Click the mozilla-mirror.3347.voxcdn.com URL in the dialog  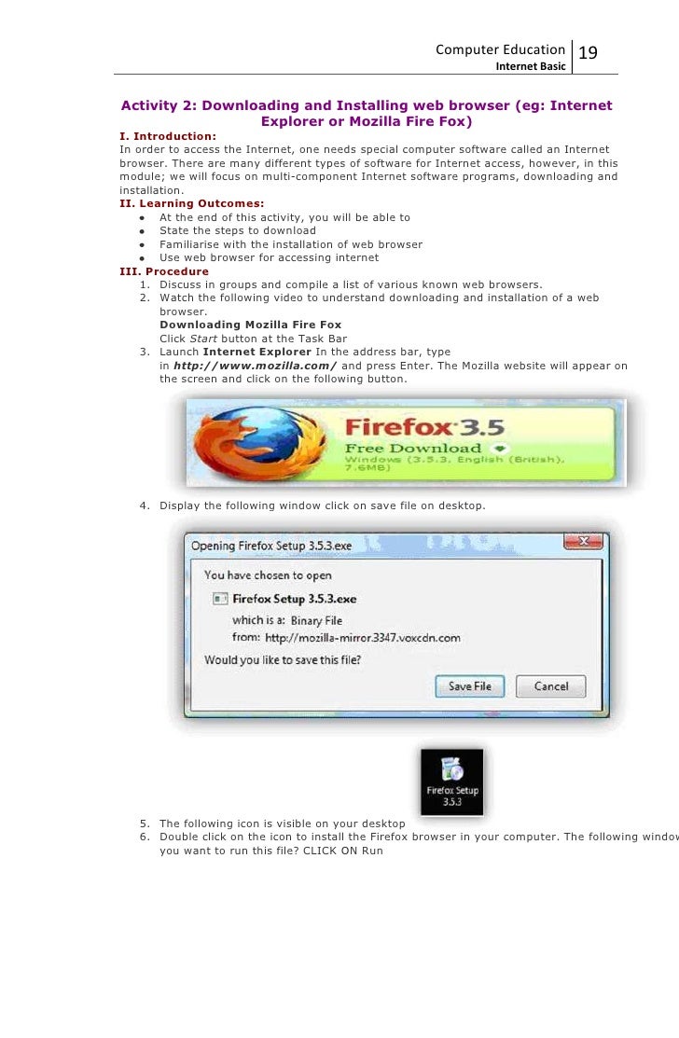click(x=363, y=638)
